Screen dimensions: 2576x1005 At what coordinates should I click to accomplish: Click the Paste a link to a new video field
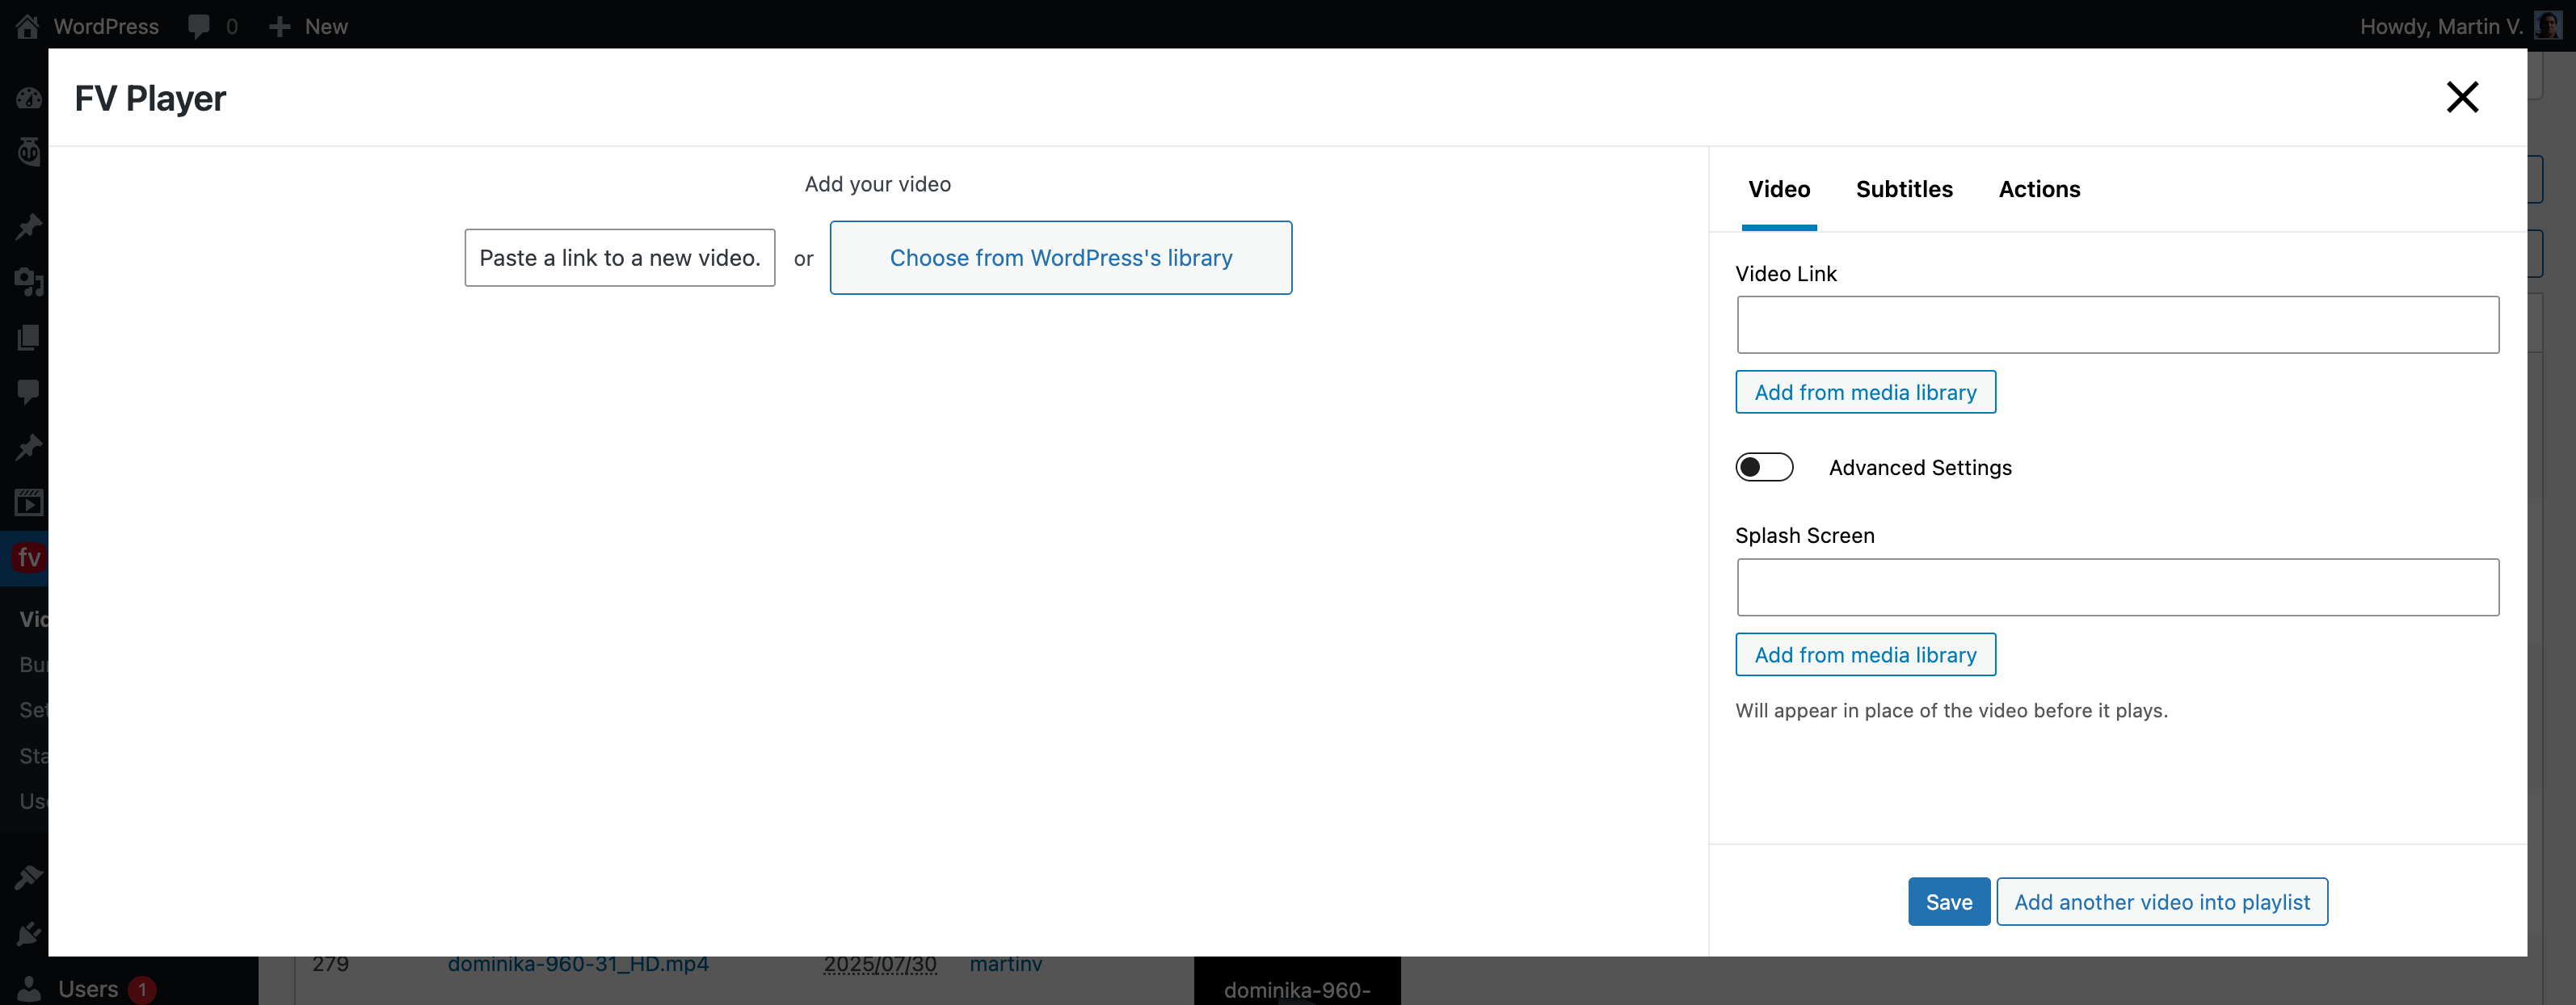pos(619,258)
